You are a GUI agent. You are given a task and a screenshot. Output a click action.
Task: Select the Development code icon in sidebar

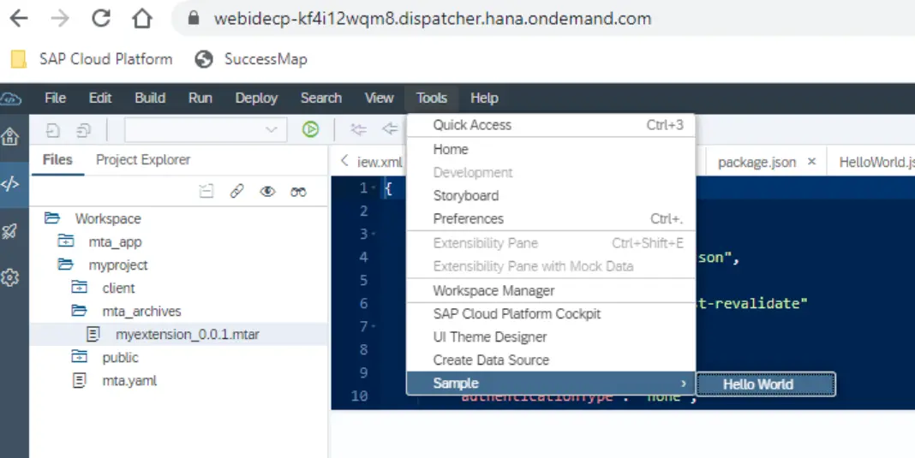click(x=10, y=184)
